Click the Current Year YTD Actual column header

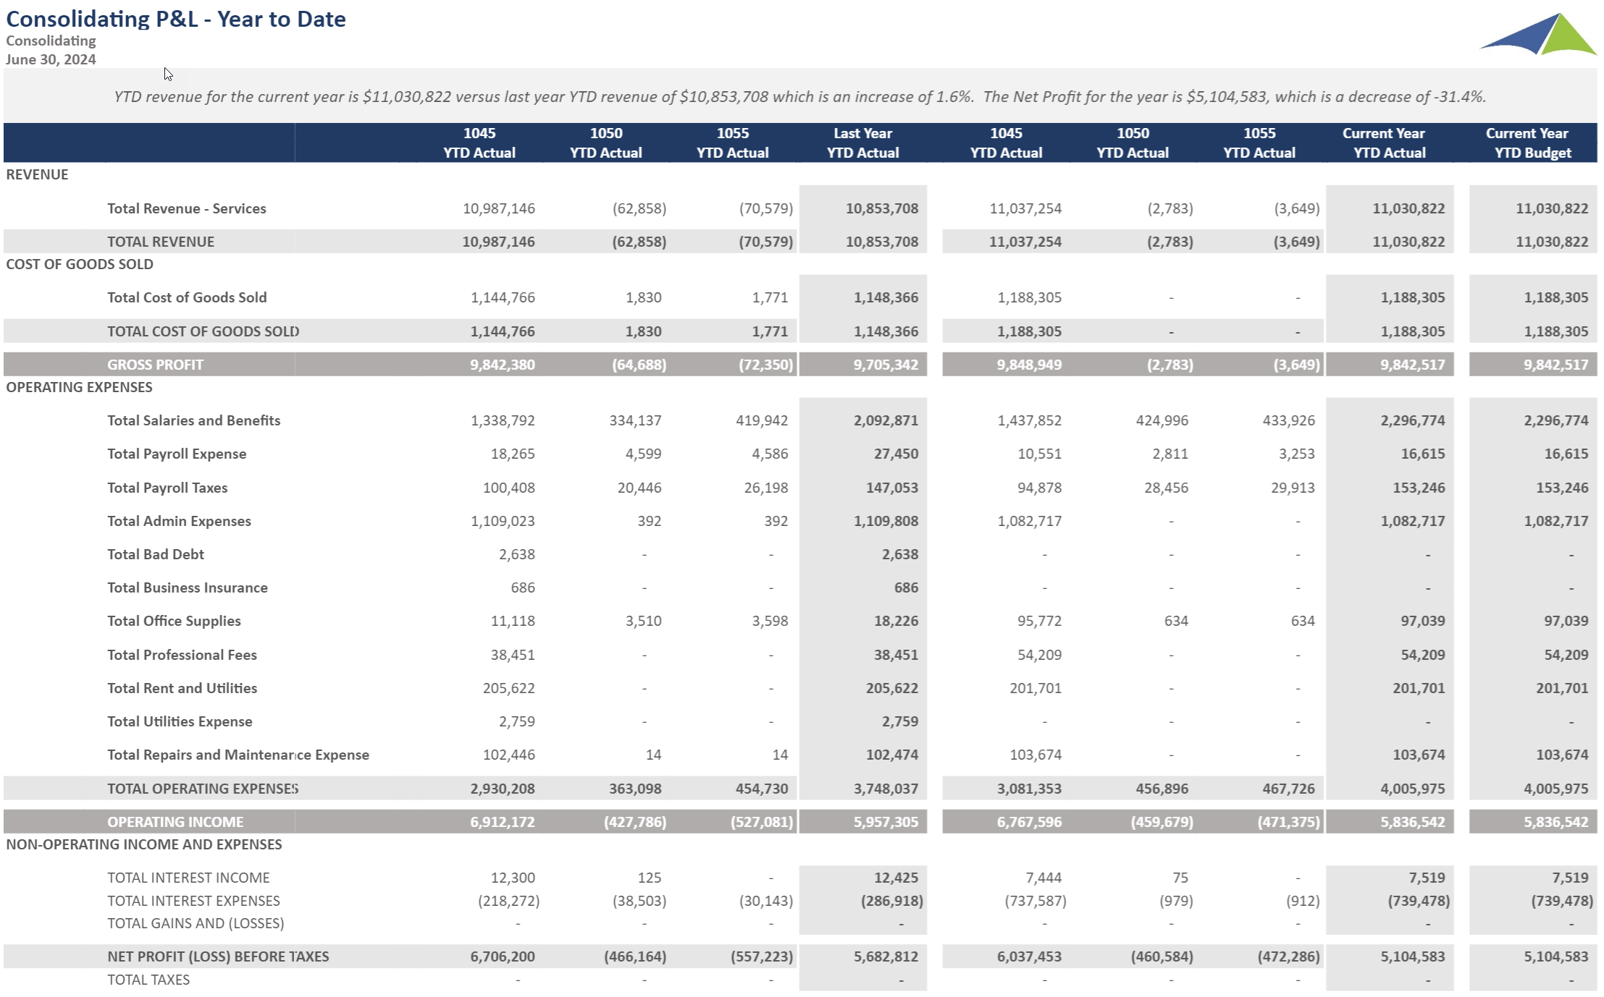[1383, 143]
